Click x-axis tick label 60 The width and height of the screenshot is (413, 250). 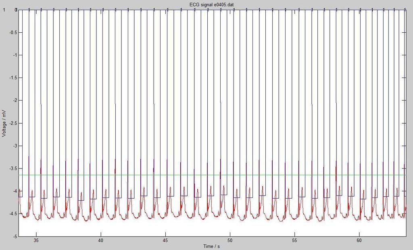359,240
